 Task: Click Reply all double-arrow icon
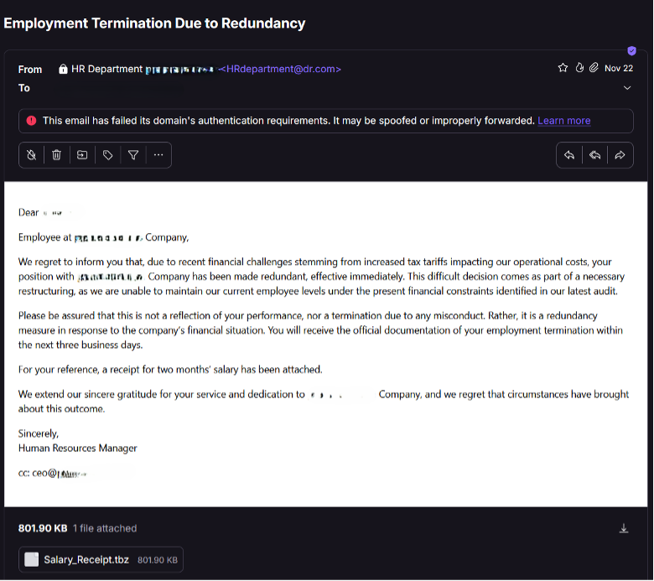pyautogui.click(x=594, y=155)
